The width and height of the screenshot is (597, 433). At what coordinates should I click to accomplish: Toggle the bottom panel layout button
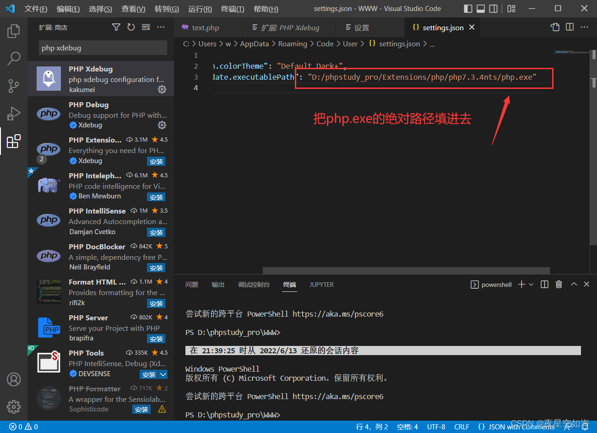pyautogui.click(x=481, y=9)
